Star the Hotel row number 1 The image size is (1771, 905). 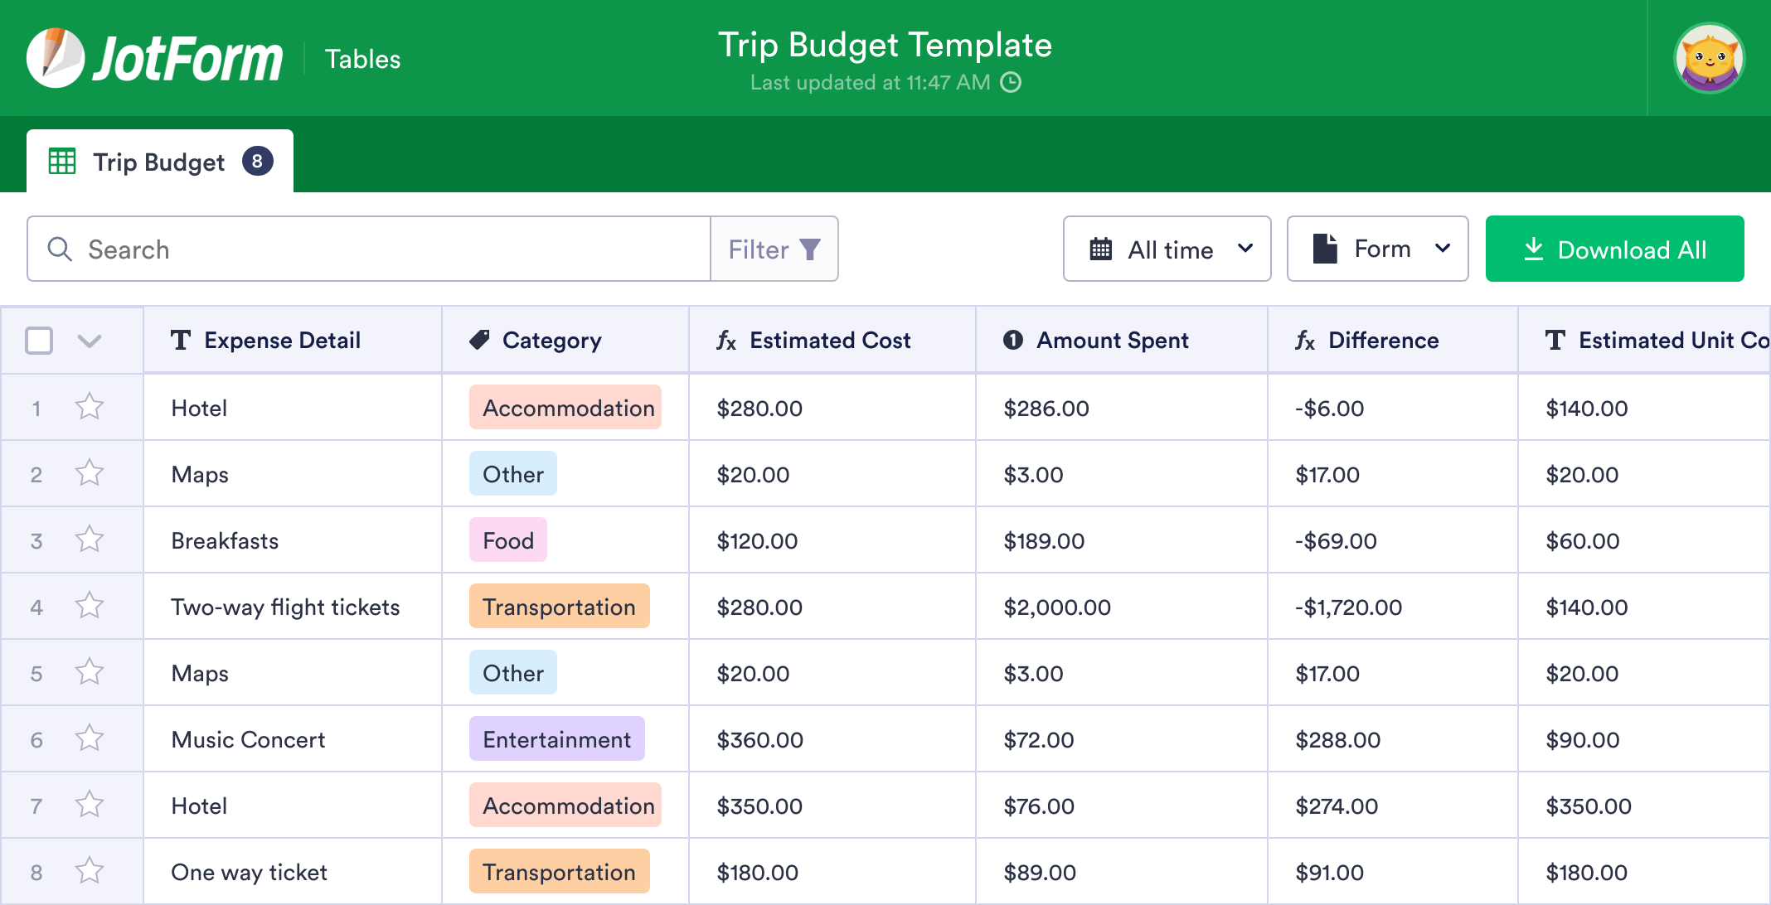click(90, 407)
